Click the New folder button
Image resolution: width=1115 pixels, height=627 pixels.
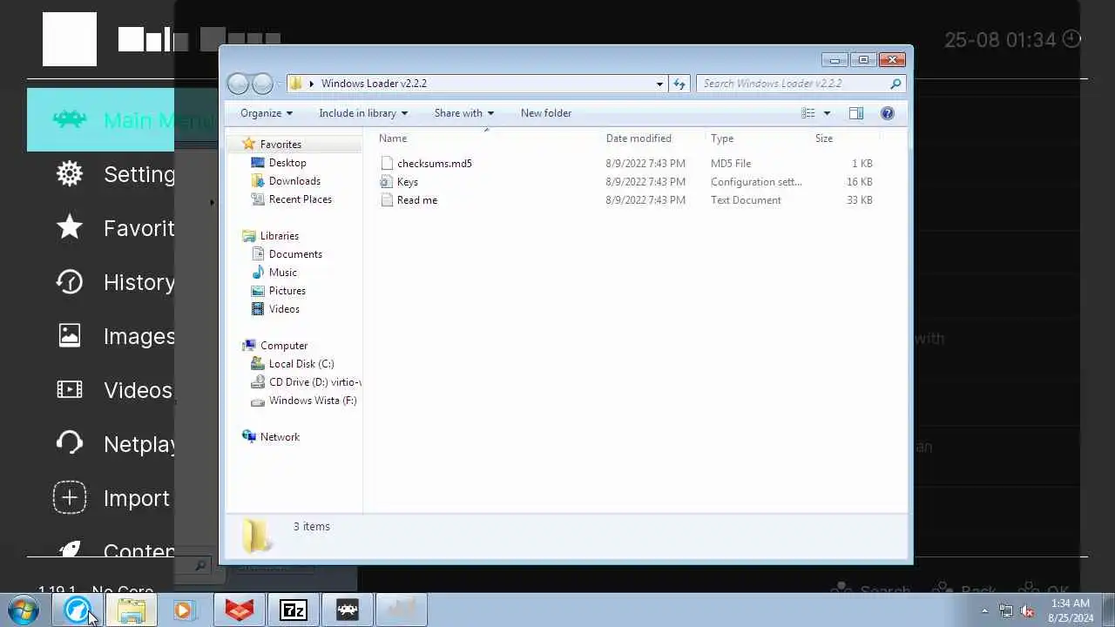click(546, 113)
